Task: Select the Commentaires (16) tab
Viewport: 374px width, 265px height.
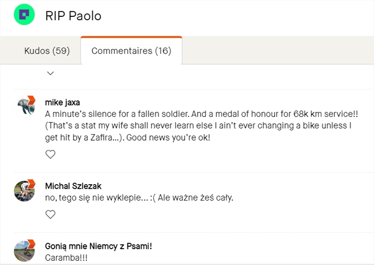Action: click(131, 50)
